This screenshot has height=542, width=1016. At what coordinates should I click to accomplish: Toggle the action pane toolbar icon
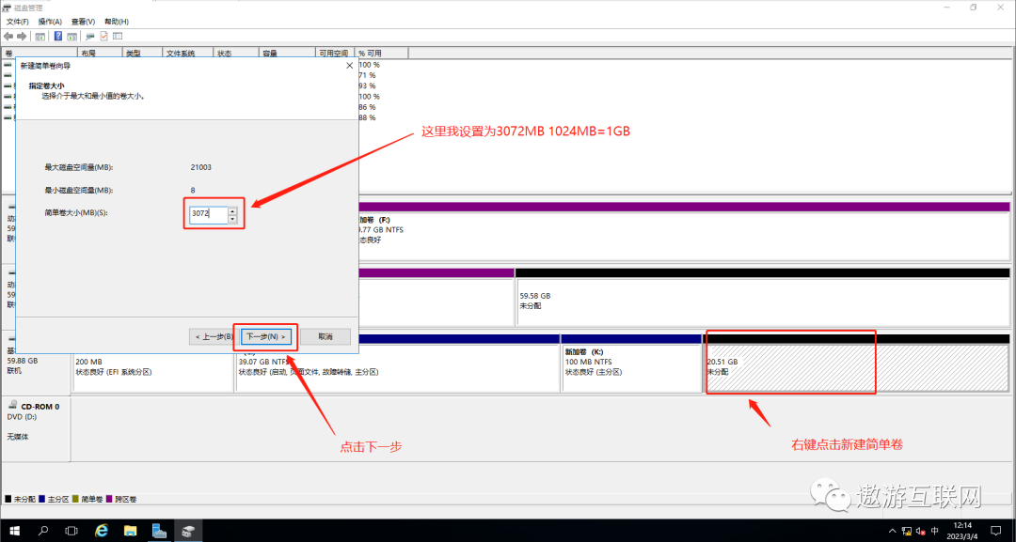coord(71,37)
